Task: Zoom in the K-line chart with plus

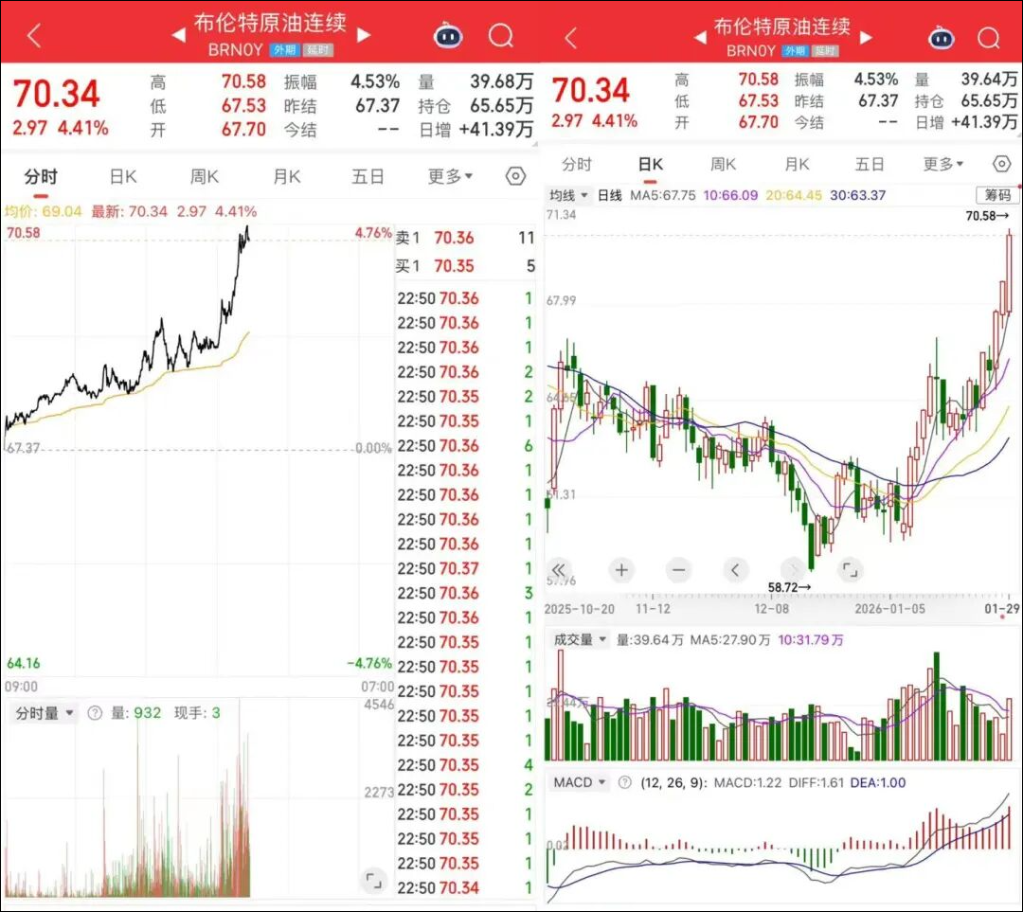Action: pos(621,570)
